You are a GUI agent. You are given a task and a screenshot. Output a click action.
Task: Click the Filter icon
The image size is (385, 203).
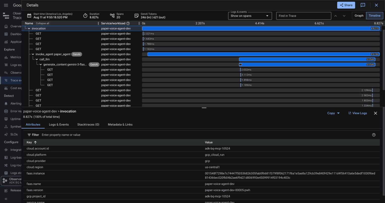(x=29, y=135)
